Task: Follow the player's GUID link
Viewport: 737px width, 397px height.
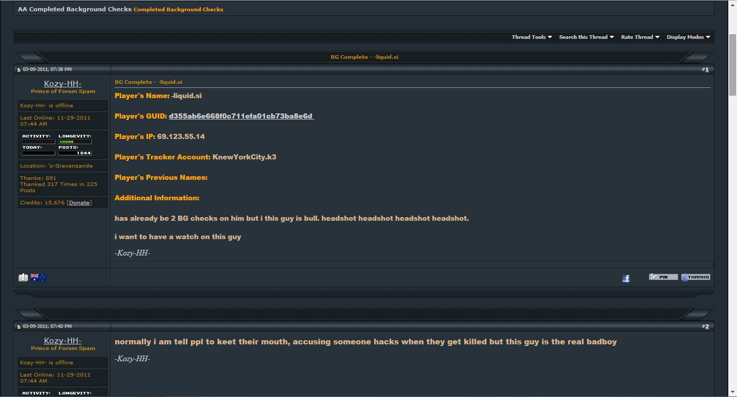Action: click(x=241, y=116)
